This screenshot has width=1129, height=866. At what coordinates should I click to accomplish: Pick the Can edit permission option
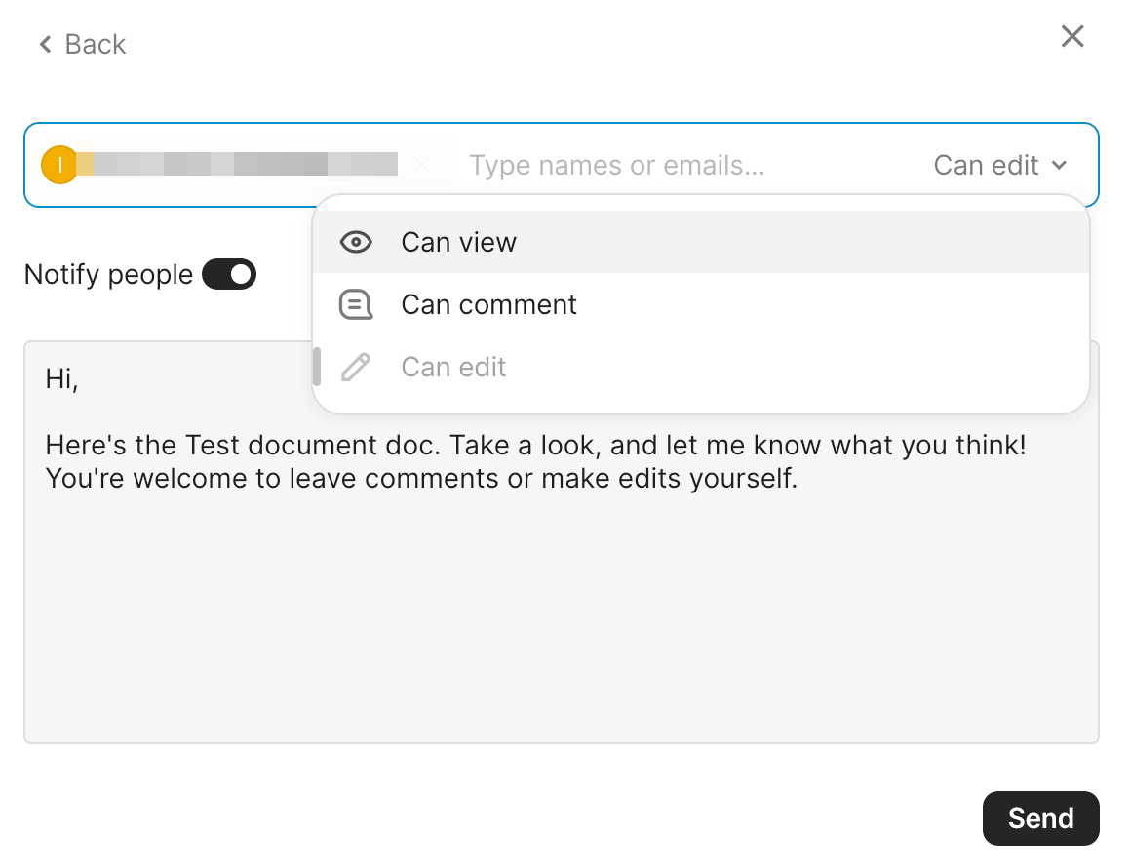[701, 368]
